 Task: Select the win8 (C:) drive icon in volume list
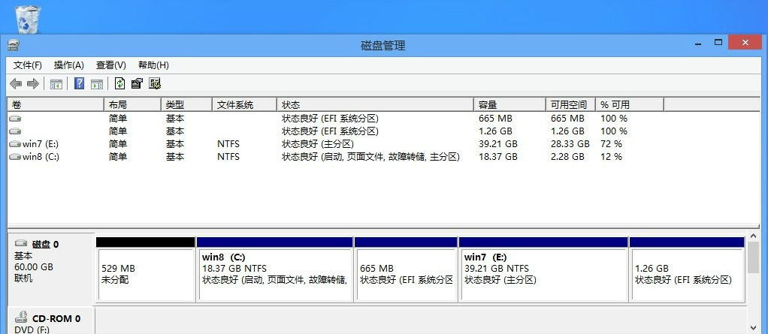pyautogui.click(x=16, y=157)
